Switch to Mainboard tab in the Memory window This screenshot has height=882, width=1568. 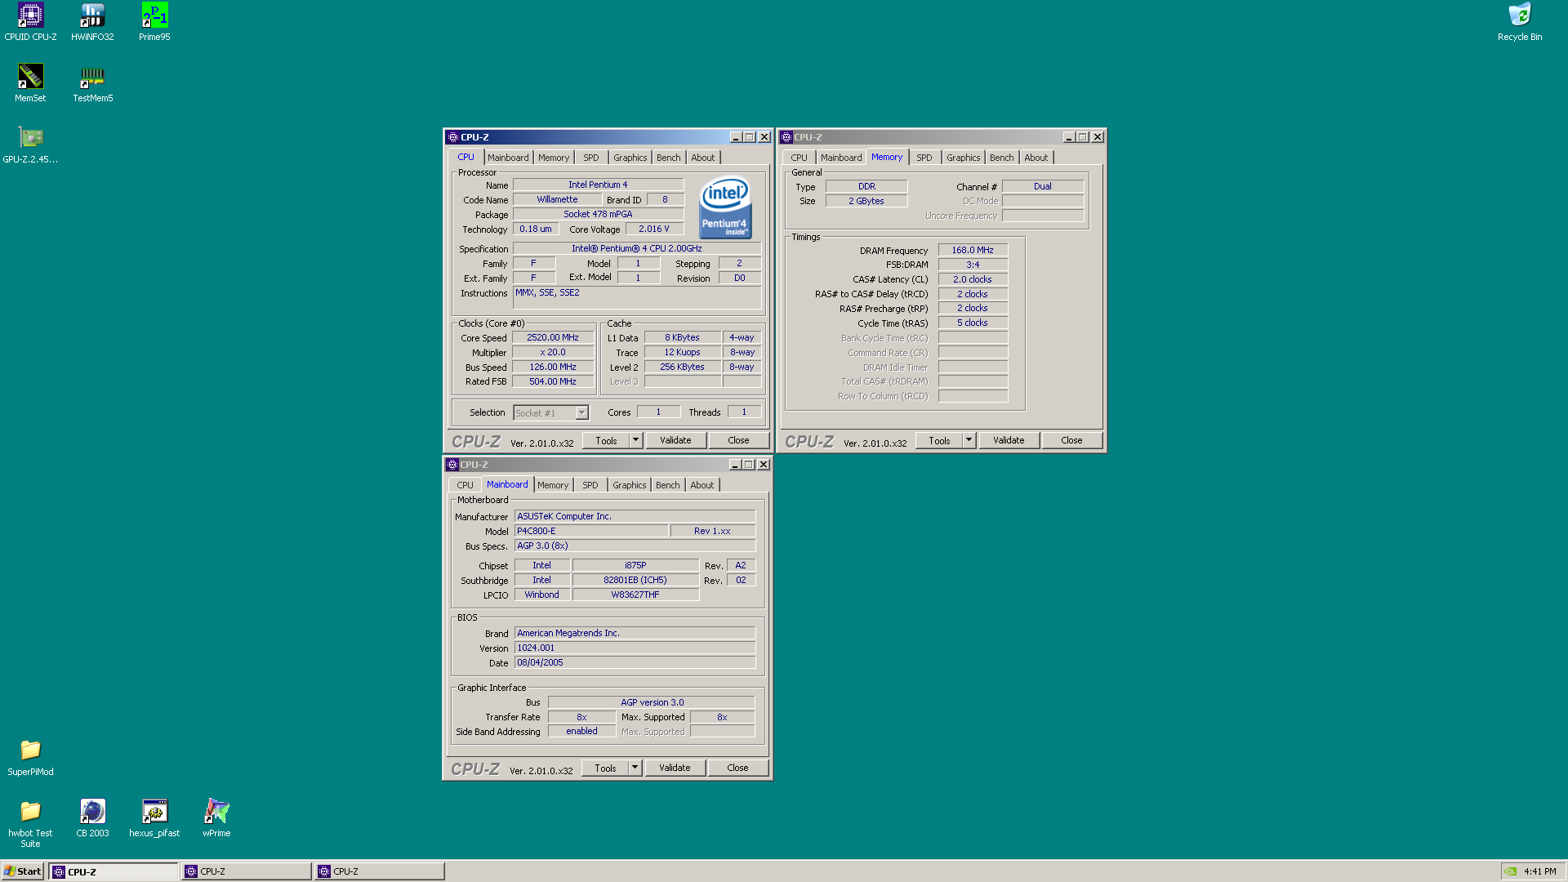click(x=841, y=158)
